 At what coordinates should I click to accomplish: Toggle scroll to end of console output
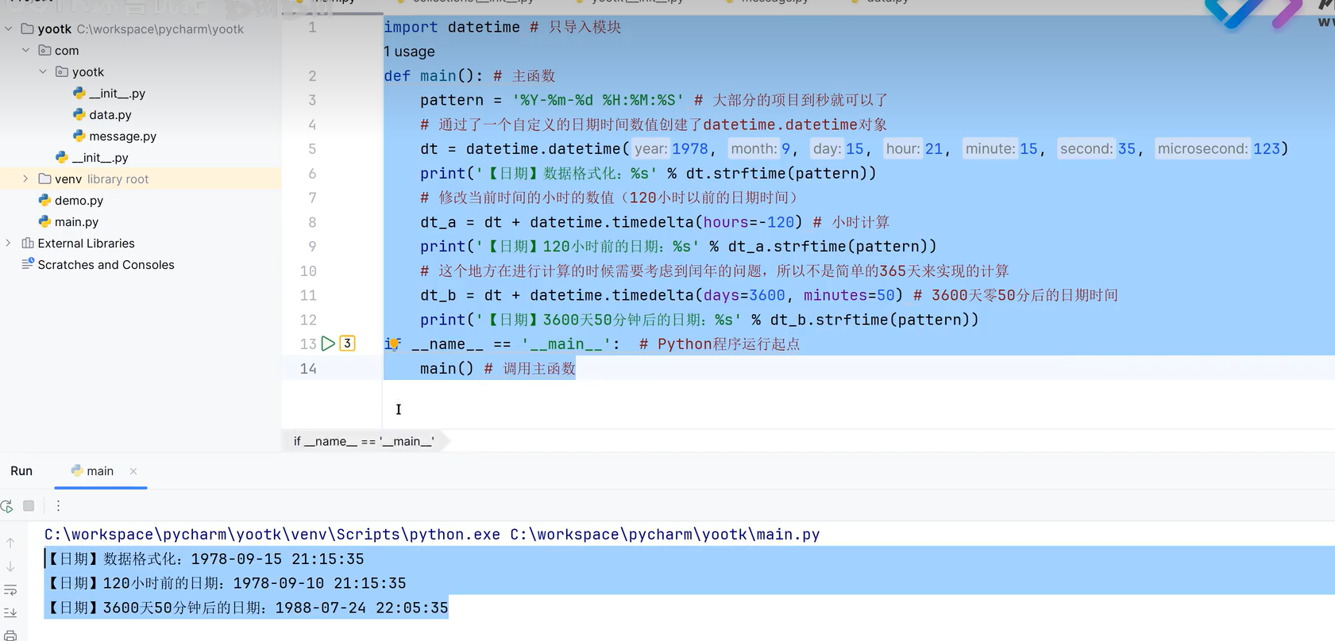point(10,612)
